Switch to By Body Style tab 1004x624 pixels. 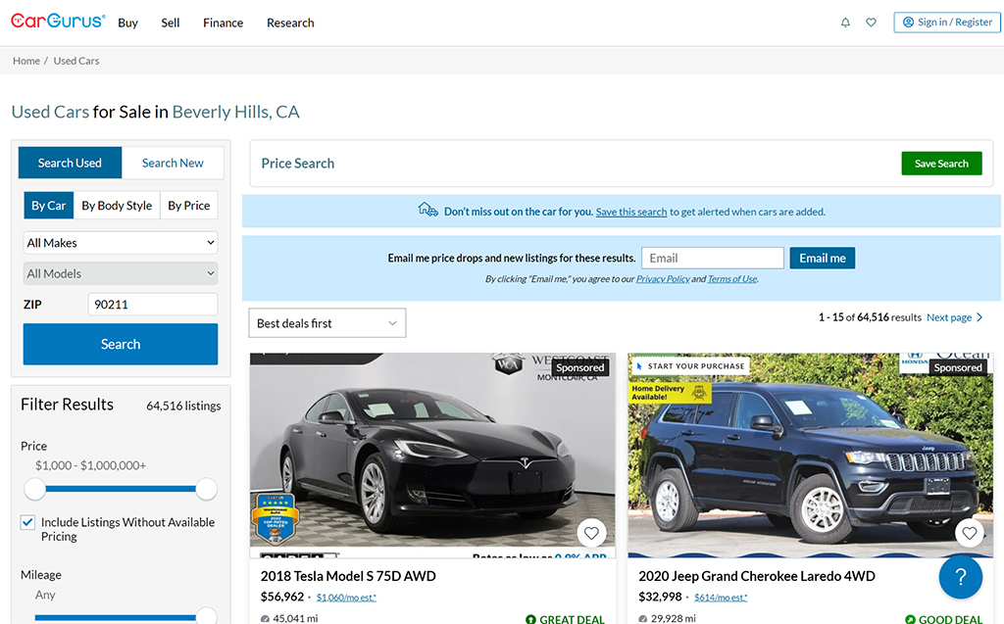(x=117, y=206)
